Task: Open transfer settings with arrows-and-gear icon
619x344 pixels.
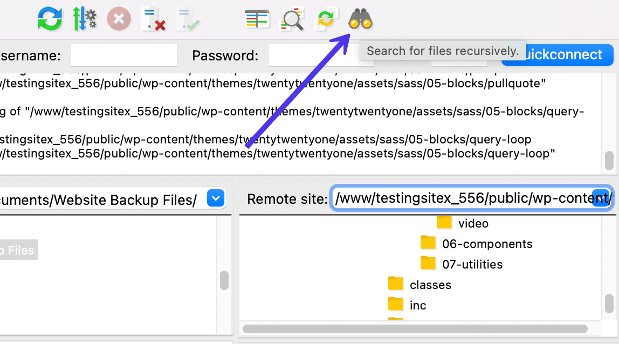Action: tap(85, 19)
